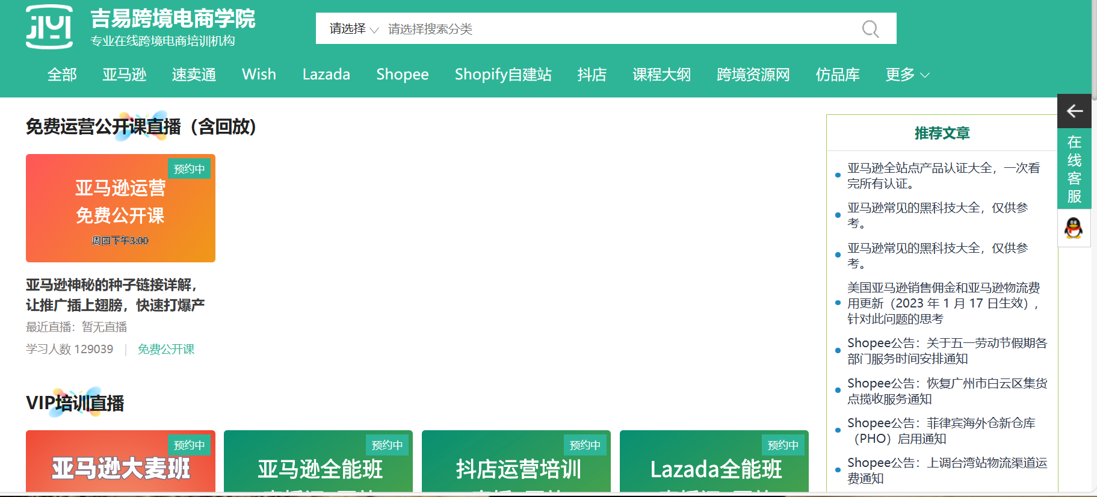Open 亚马逊 navigation item
Image resolution: width=1097 pixels, height=497 pixels.
125,75
